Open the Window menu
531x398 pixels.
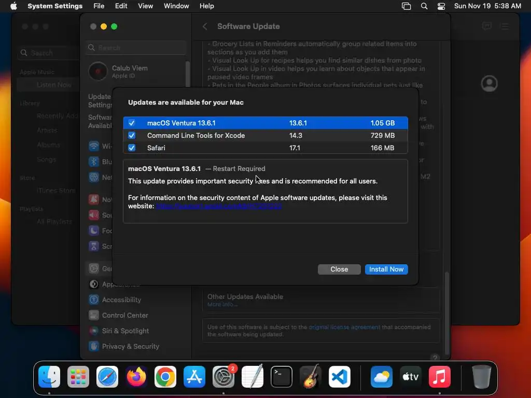click(176, 6)
